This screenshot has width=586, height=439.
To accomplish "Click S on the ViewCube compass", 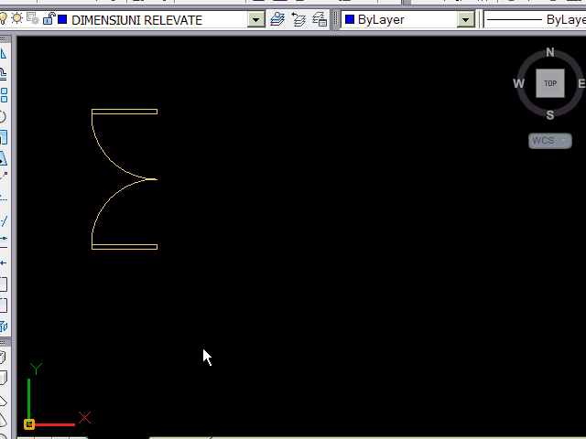I will click(550, 115).
